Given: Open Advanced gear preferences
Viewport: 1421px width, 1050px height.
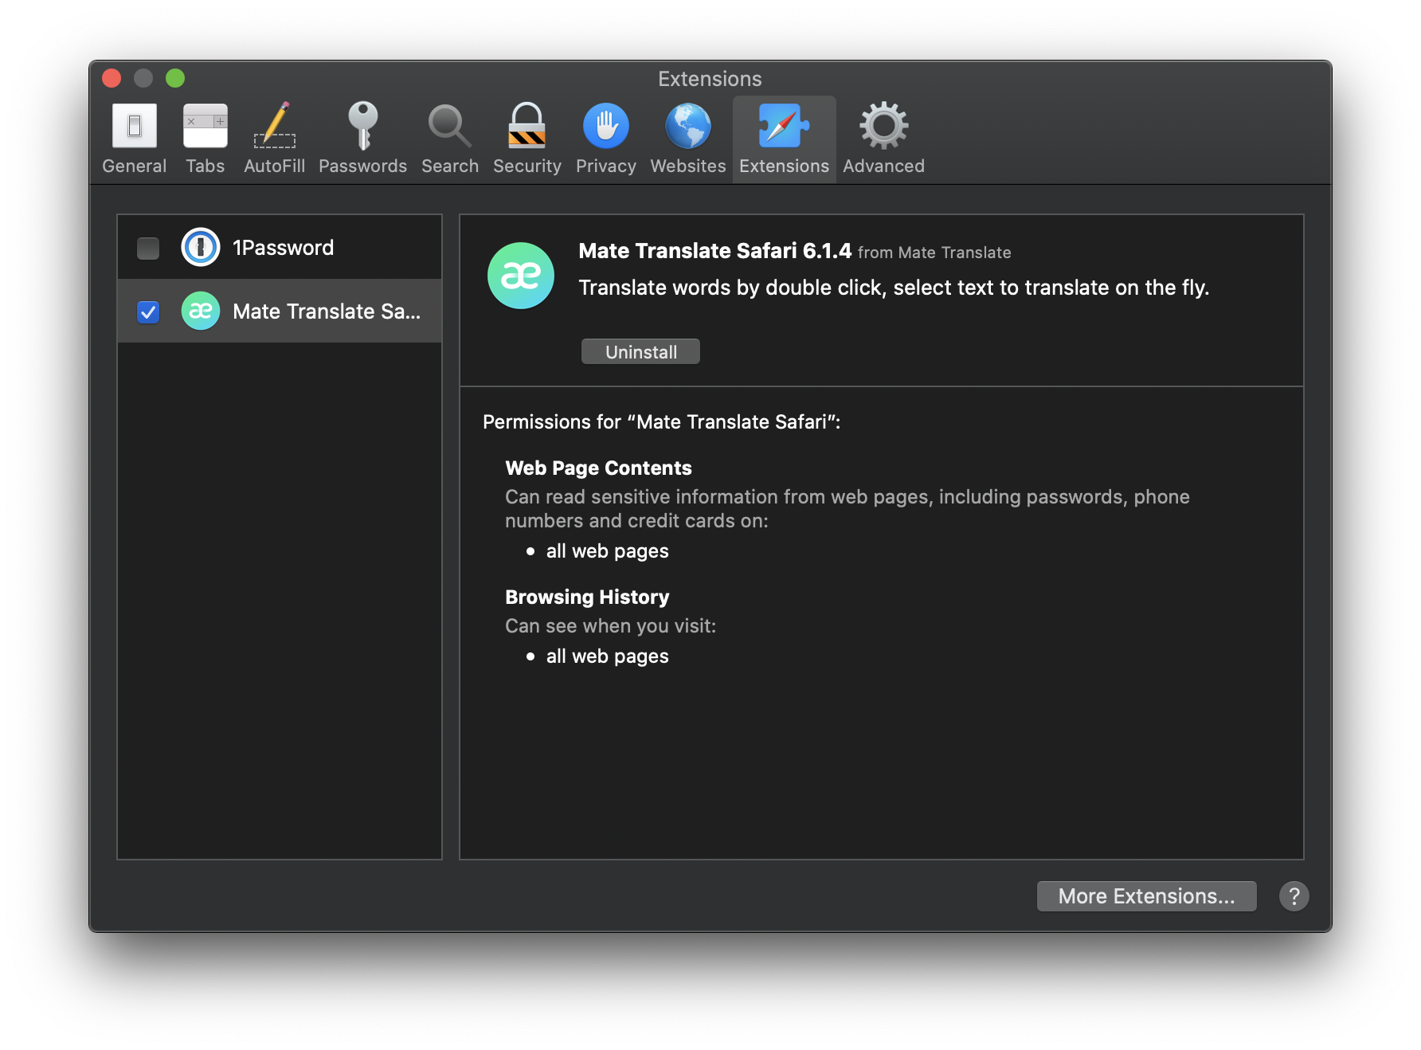Looking at the screenshot, I should (x=883, y=139).
